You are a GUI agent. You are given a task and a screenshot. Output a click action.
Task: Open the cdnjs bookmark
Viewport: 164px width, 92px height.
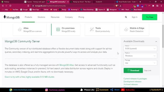click(5, 10)
